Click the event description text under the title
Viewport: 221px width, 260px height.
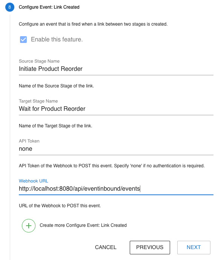93,24
